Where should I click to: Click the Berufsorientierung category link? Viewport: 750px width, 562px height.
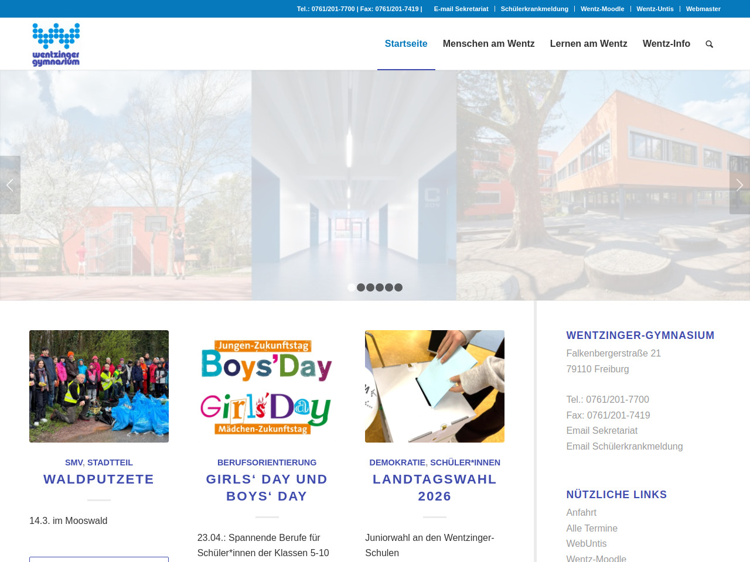[x=267, y=462]
